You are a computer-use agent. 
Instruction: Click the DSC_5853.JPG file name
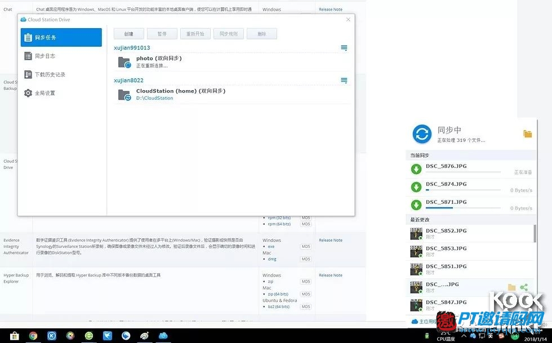click(446, 248)
